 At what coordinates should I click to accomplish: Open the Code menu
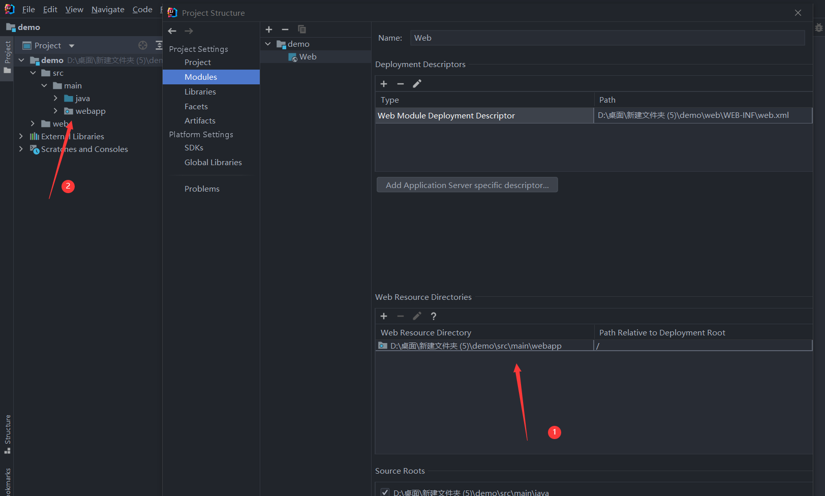pos(142,10)
